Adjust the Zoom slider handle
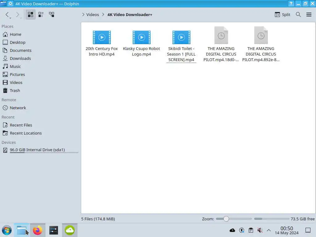The image size is (316, 237). point(226,219)
